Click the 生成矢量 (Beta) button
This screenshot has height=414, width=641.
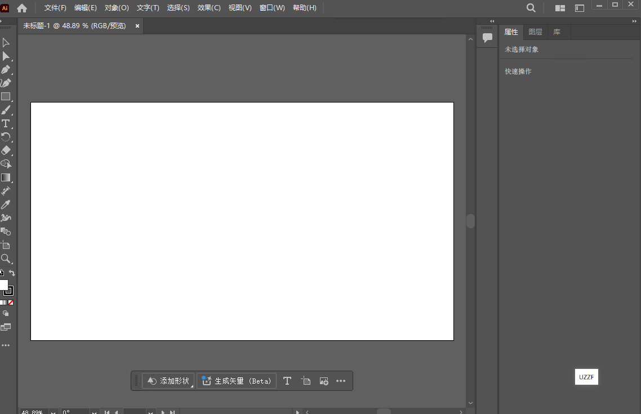point(236,381)
